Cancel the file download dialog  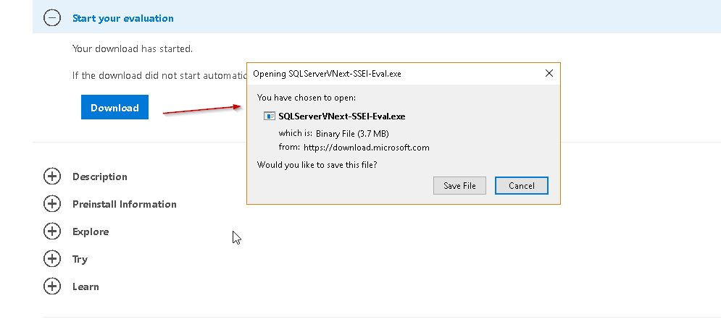coord(521,186)
